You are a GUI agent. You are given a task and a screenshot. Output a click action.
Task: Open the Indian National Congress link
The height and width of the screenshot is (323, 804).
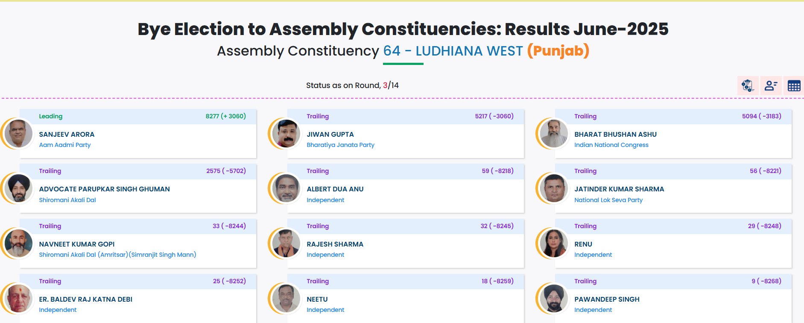612,145
